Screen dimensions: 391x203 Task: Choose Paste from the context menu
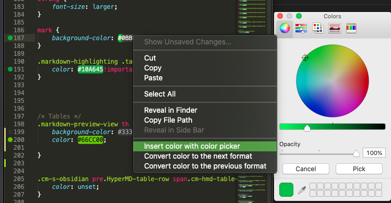point(205,78)
